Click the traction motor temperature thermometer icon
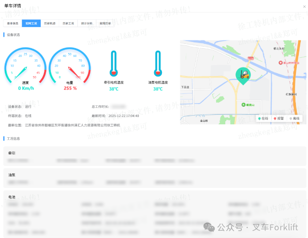 [x=114, y=64]
